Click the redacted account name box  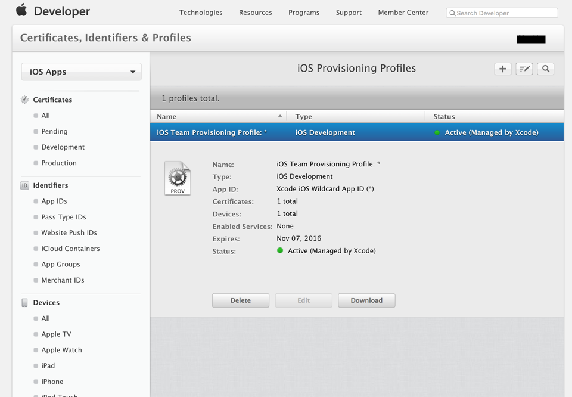click(531, 39)
